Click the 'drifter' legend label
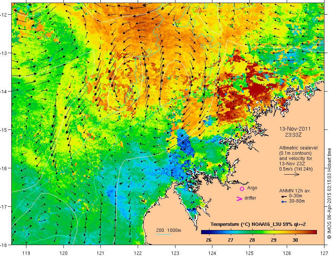332x256 pixels. (x=250, y=198)
